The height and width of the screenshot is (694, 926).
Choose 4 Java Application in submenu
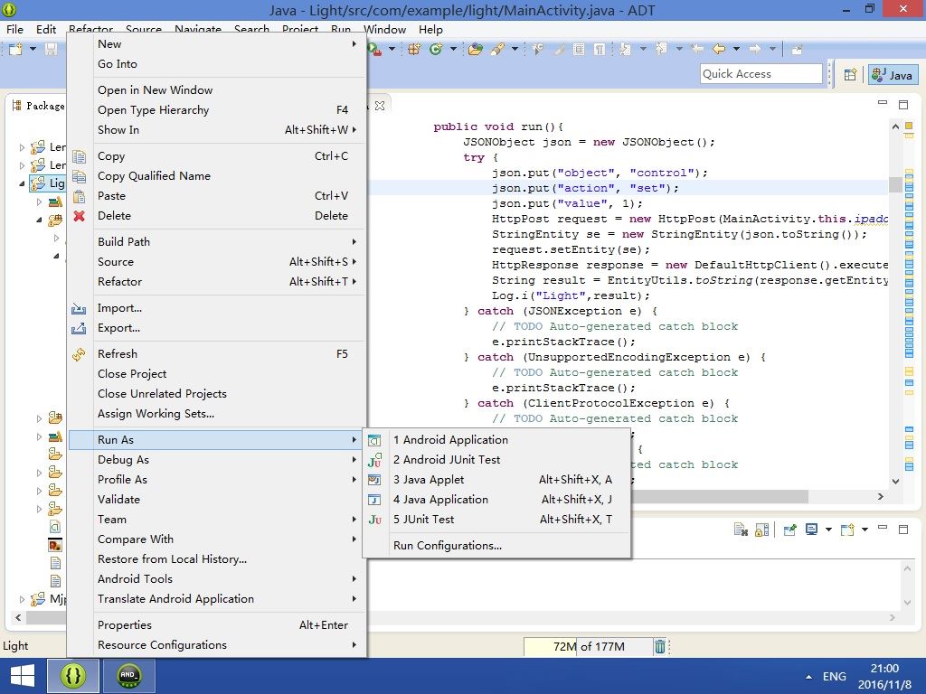(440, 500)
